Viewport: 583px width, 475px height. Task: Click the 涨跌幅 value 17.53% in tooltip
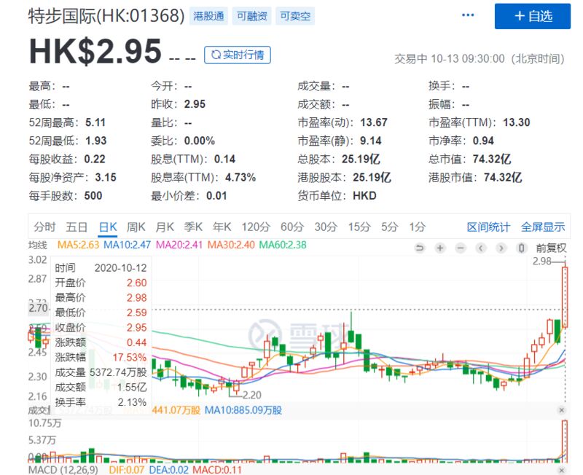tap(130, 357)
